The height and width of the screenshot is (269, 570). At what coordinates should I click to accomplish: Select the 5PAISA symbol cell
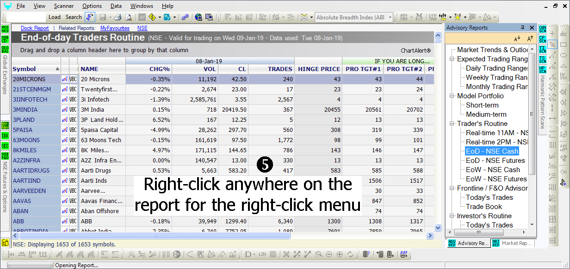[36, 130]
